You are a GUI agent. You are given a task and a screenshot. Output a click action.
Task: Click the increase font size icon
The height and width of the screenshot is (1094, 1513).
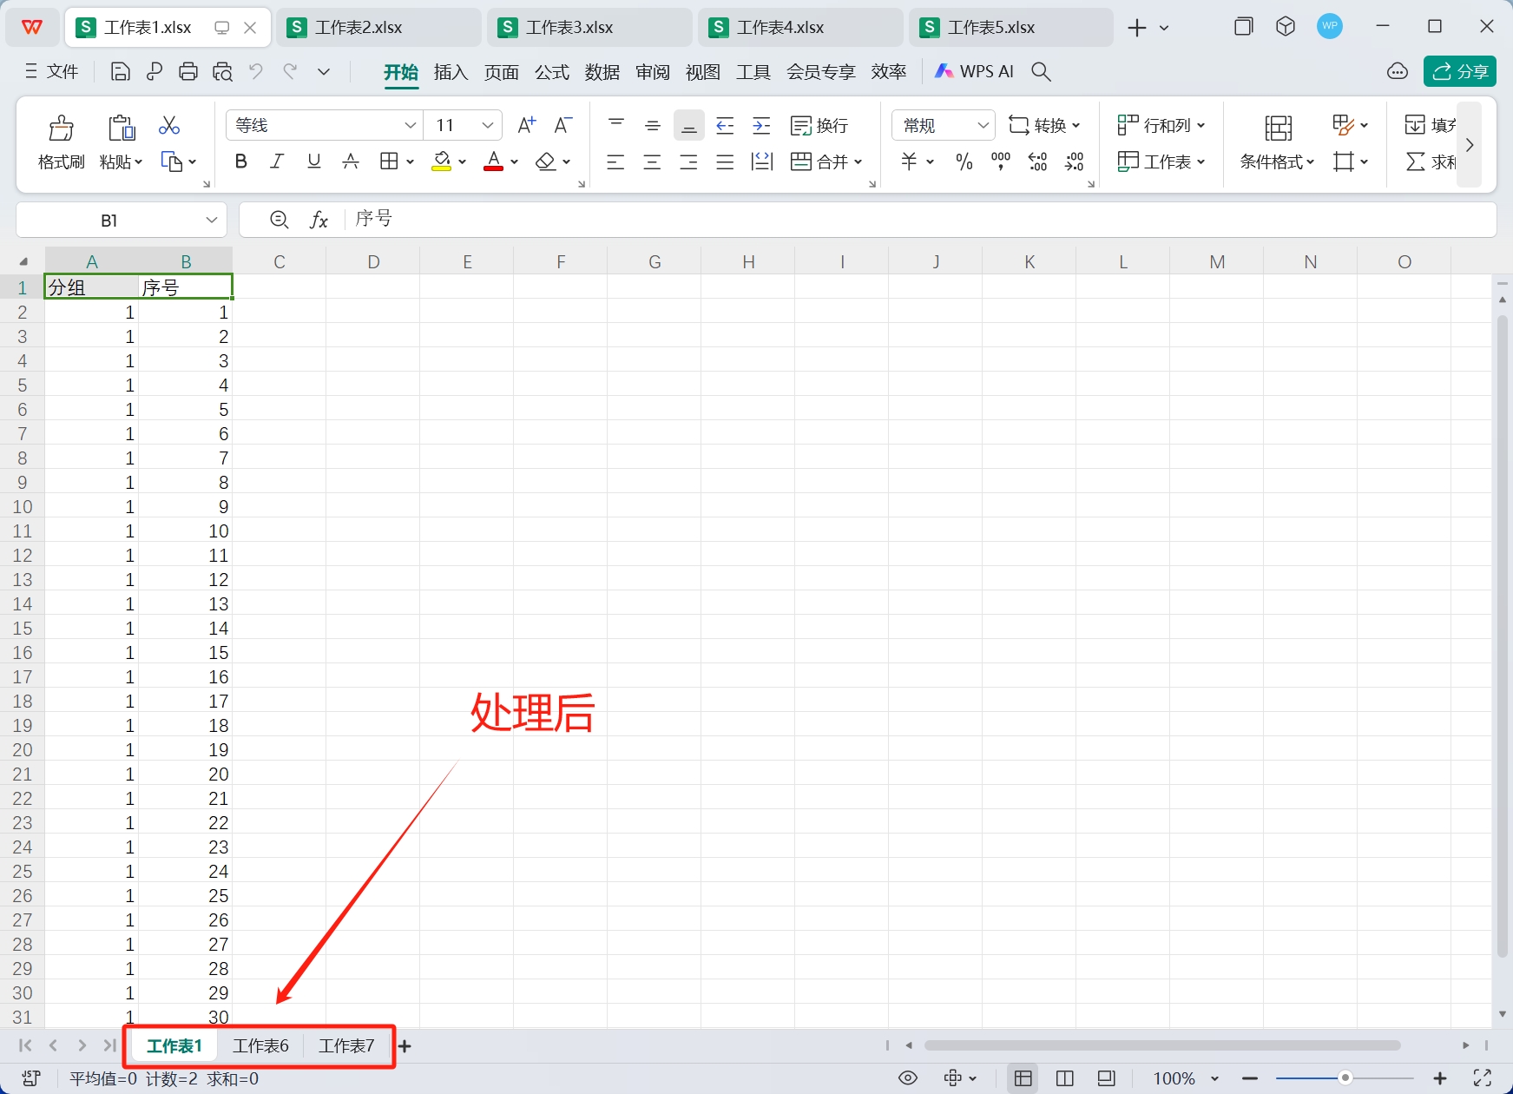pyautogui.click(x=526, y=126)
